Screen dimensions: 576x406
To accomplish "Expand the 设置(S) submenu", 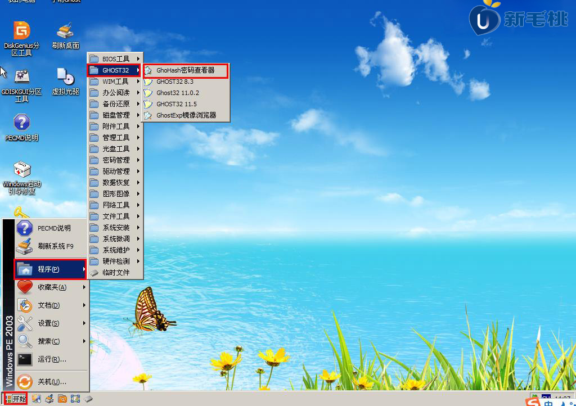I will (51, 323).
